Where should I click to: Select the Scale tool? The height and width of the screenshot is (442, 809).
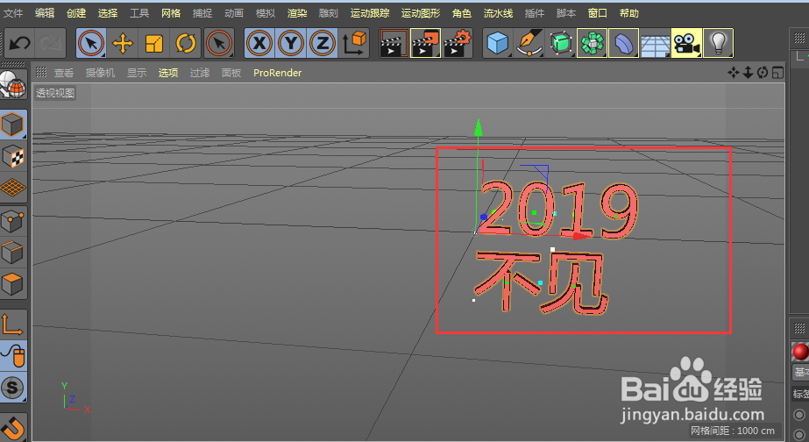(x=153, y=43)
